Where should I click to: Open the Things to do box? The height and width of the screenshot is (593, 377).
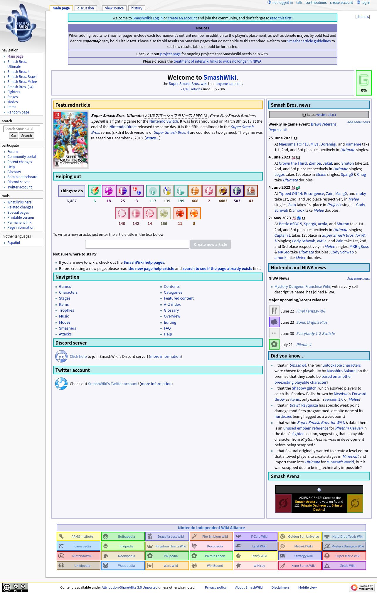tap(72, 191)
